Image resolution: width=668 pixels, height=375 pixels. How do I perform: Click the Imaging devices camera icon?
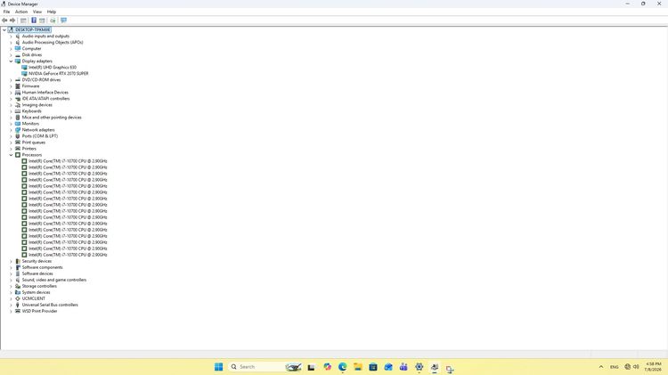[18, 105]
